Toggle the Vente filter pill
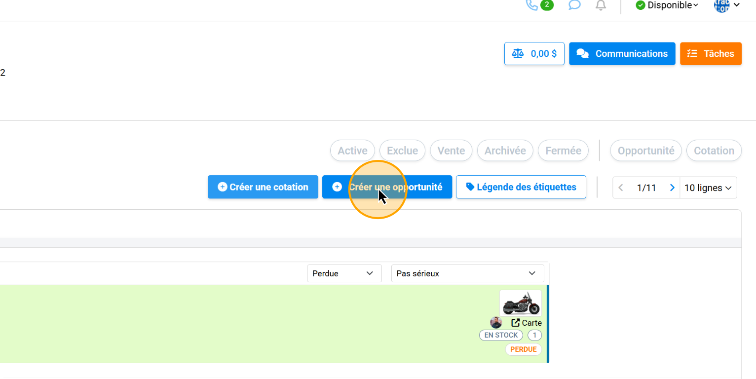Image resolution: width=756 pixels, height=379 pixels. tap(451, 151)
